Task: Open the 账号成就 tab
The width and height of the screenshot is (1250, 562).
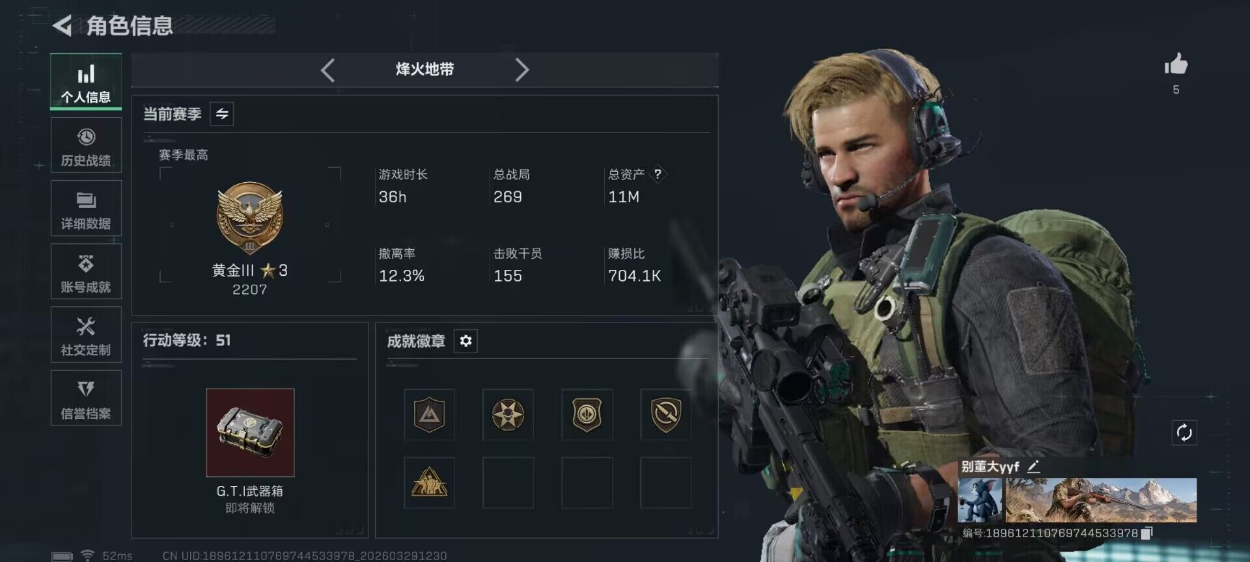Action: pos(86,271)
